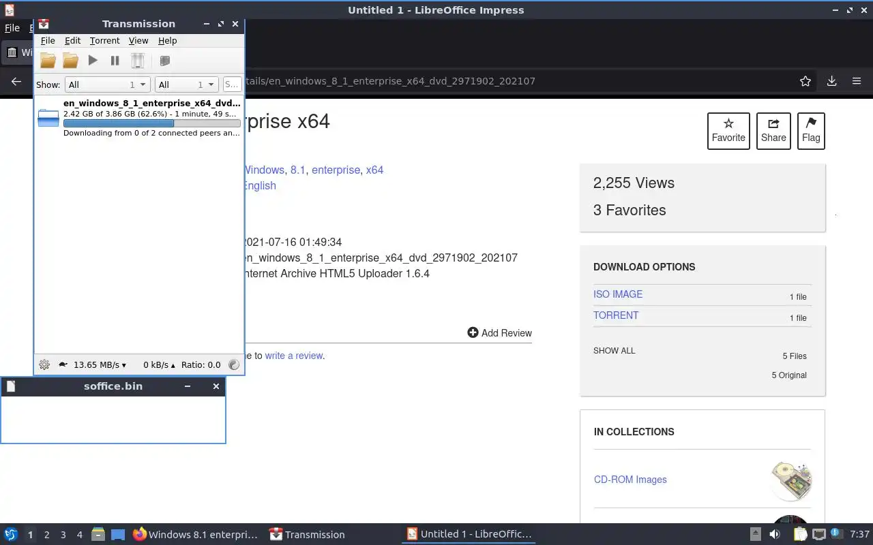Open the Firefox downloads panel

click(831, 81)
